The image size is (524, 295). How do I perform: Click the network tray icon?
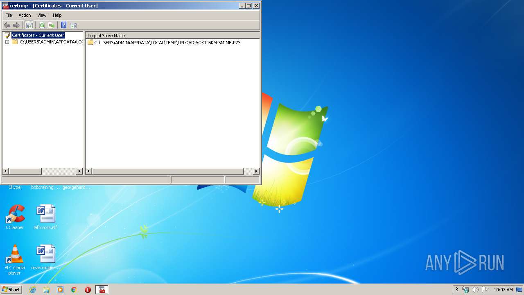pyautogui.click(x=465, y=290)
